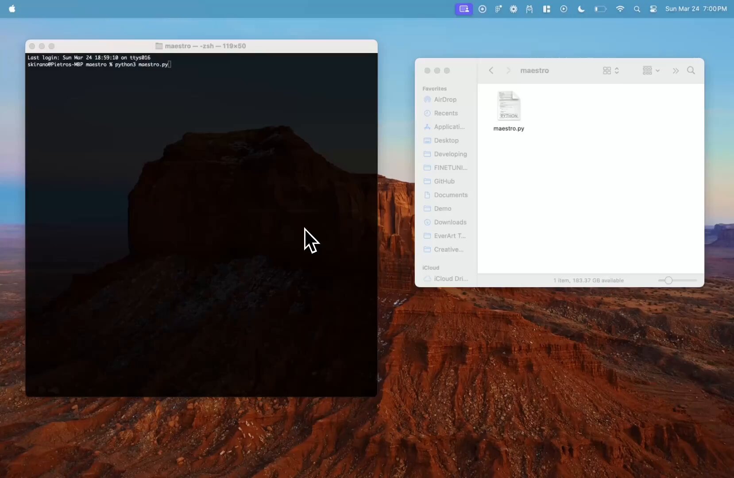
Task: Click the Favorites sidebar heading
Action: pyautogui.click(x=434, y=89)
